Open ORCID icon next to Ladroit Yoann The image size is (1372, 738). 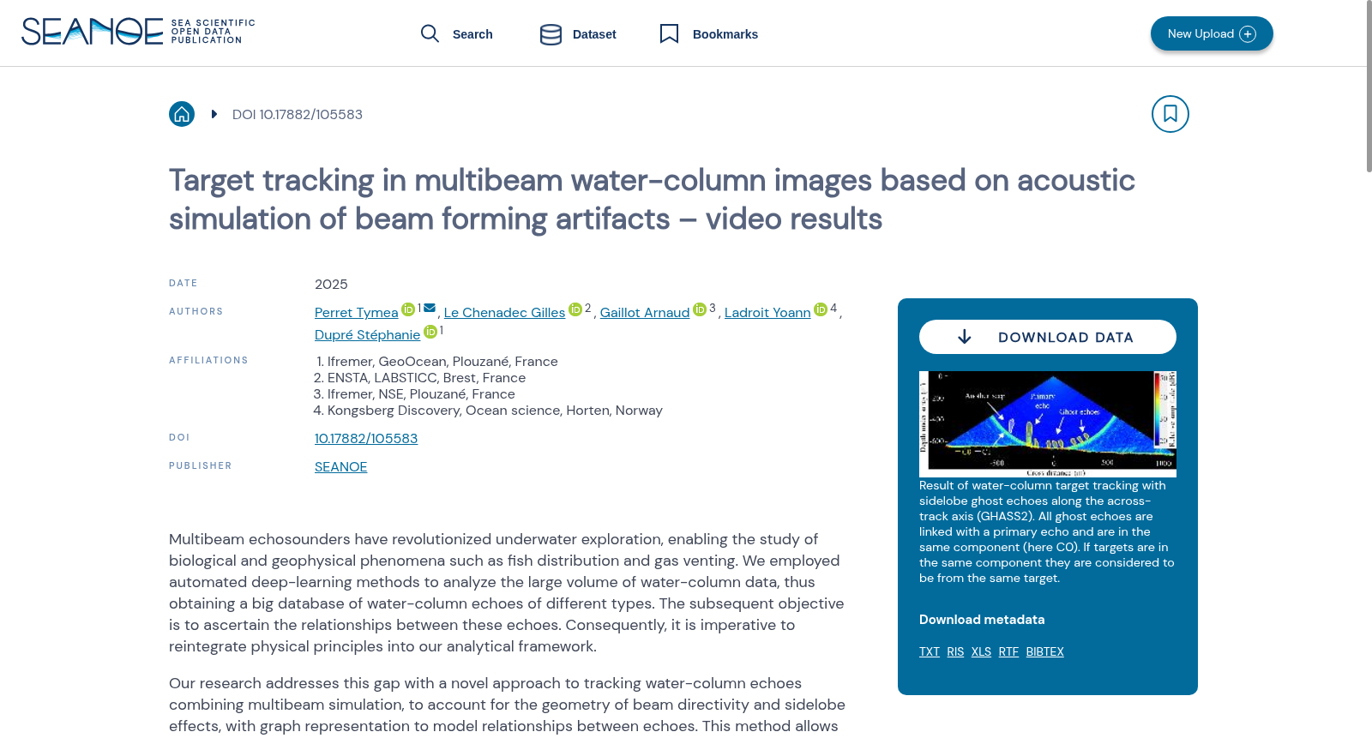pyautogui.click(x=821, y=309)
